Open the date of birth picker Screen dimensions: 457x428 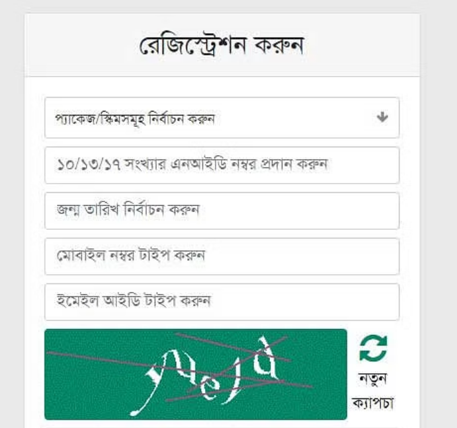point(222,211)
